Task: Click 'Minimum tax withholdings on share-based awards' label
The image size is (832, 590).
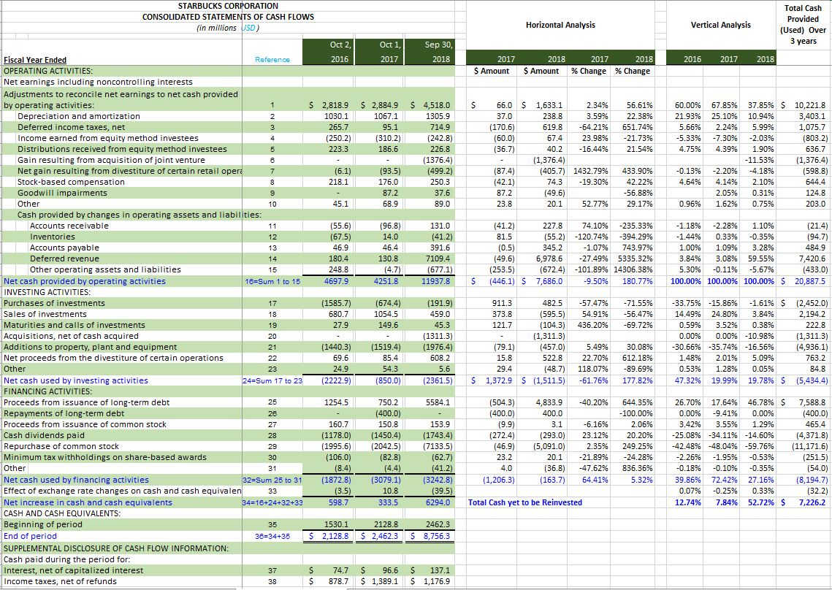Action: click(x=105, y=457)
